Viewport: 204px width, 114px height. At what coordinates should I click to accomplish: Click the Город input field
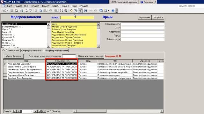click(x=142, y=35)
